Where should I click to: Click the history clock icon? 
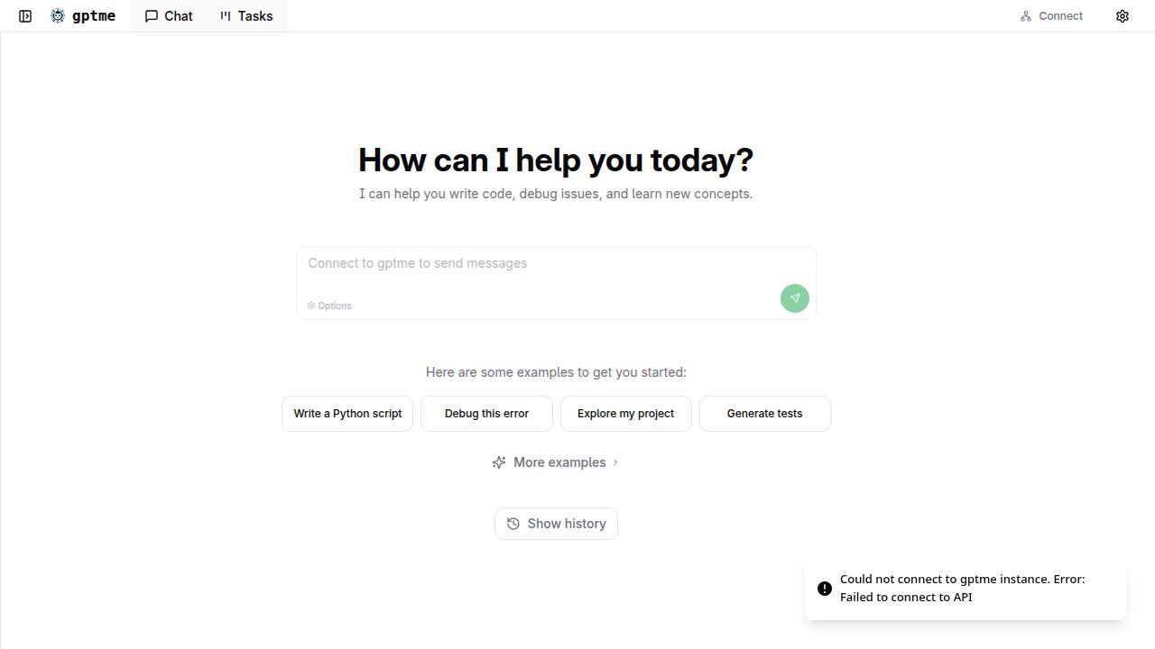pos(513,524)
